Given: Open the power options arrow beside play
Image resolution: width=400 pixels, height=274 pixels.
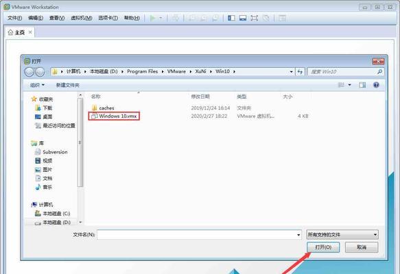Looking at the screenshot, I should [x=161, y=18].
